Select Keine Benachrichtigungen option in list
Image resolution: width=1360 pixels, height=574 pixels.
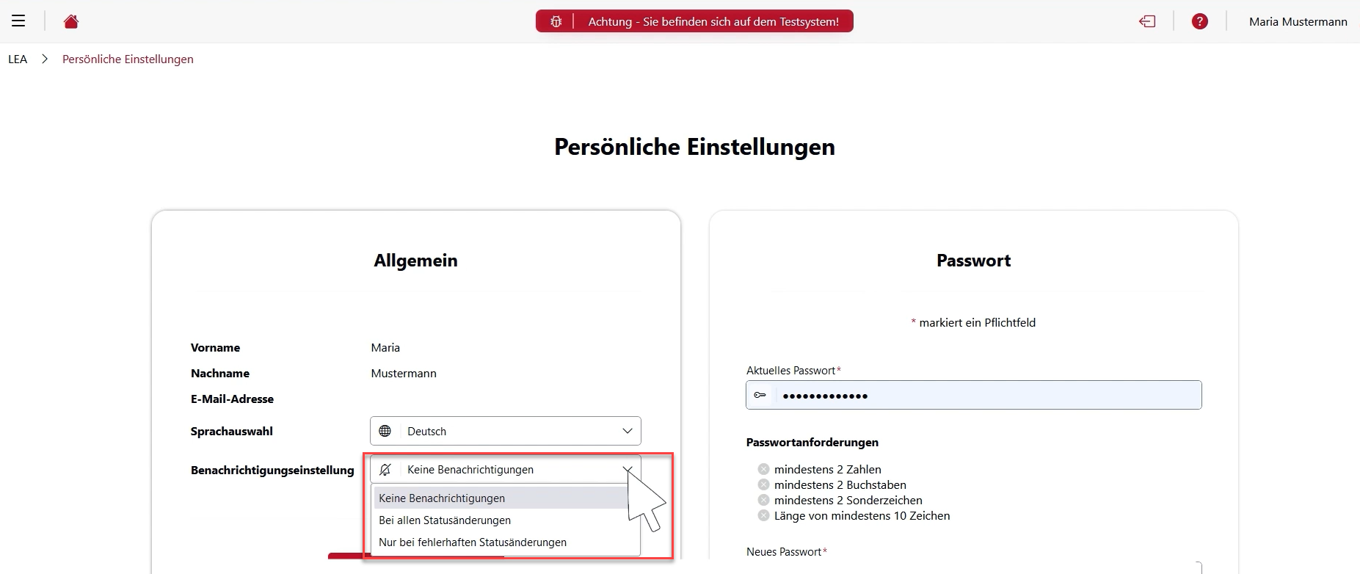501,498
